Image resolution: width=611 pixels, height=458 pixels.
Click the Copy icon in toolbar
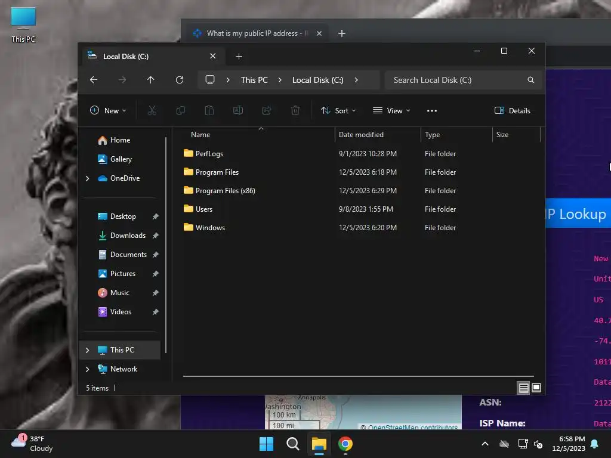coord(180,110)
